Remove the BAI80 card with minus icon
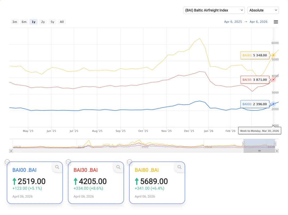Image resolution: width=288 pixels, height=215 pixels. tap(130, 162)
